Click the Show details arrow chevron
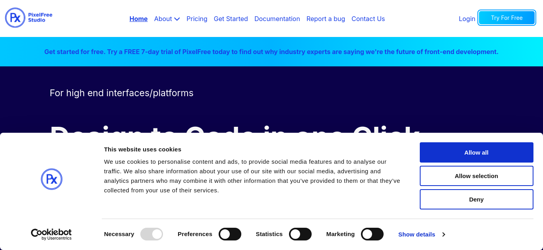 tap(444, 234)
